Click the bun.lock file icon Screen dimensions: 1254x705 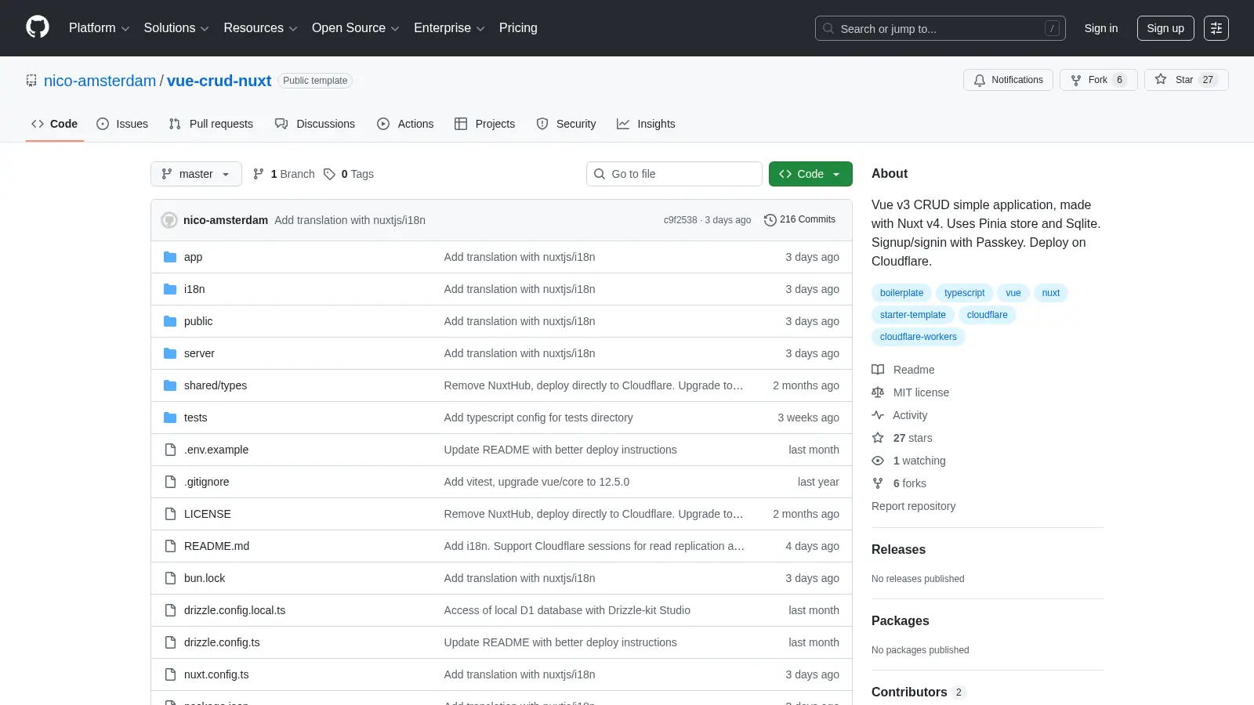point(170,578)
